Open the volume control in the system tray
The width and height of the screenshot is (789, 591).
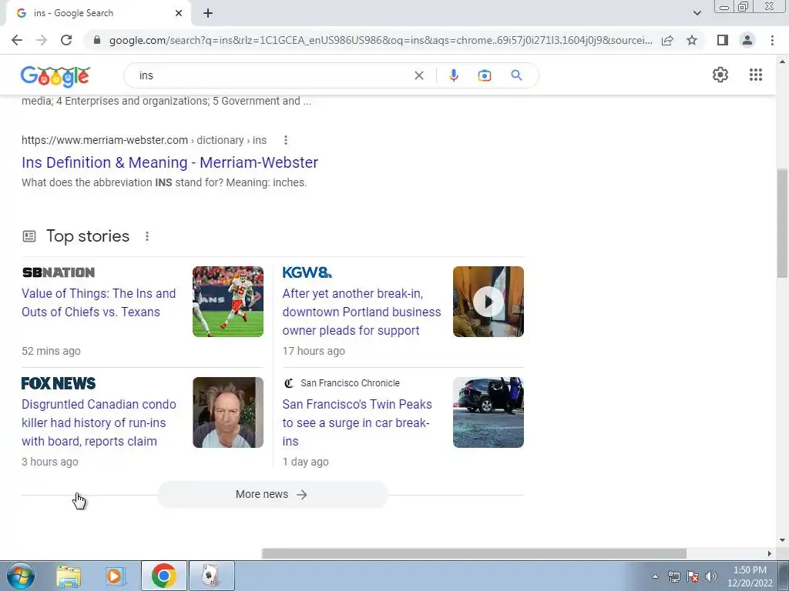point(711,576)
